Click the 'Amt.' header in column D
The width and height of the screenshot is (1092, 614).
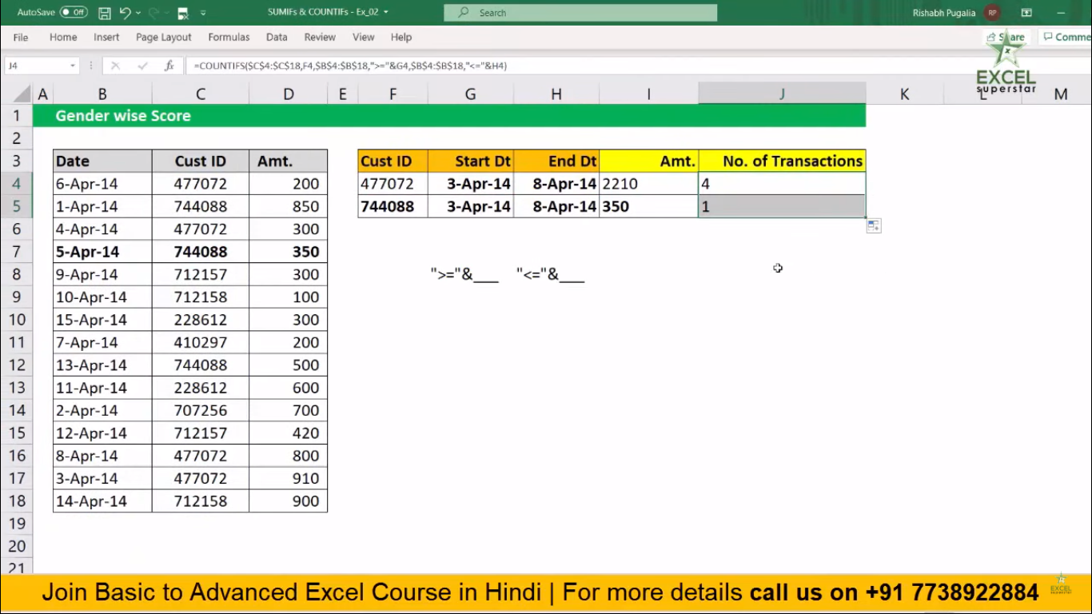(288, 161)
